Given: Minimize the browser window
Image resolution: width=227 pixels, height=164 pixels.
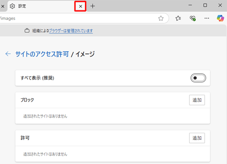Looking at the screenshot, I should pos(190,5).
